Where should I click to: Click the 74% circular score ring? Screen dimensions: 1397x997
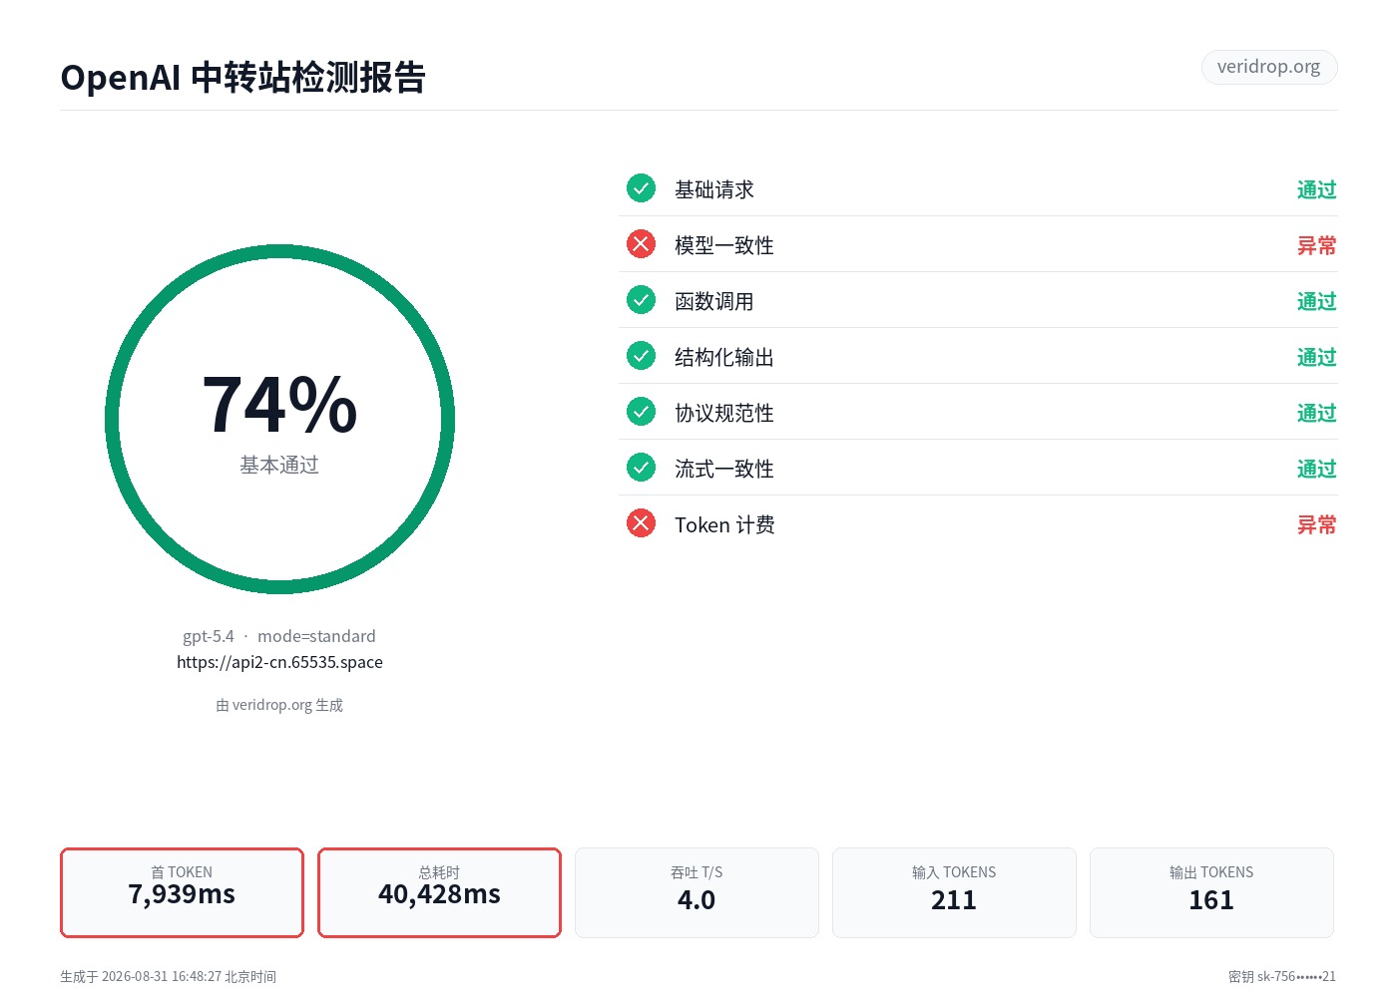click(279, 419)
